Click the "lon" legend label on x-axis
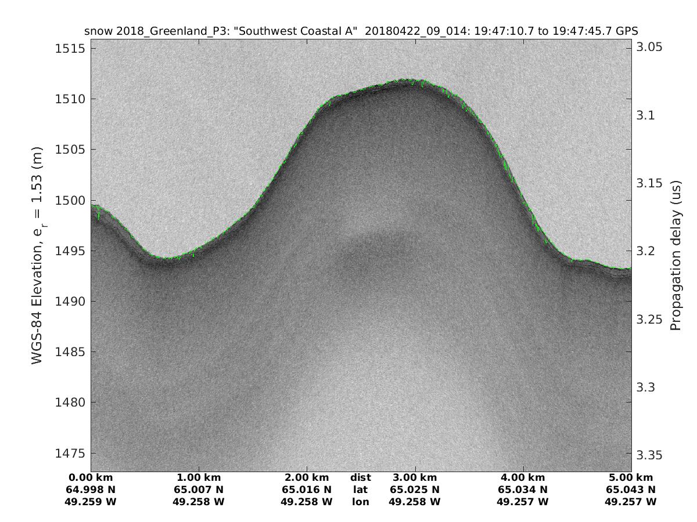Viewport: 697px width, 522px height. point(361,502)
